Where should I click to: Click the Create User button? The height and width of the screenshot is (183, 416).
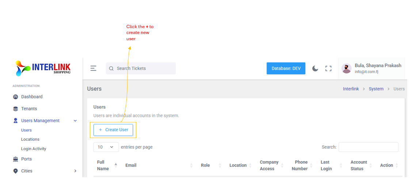tap(113, 130)
